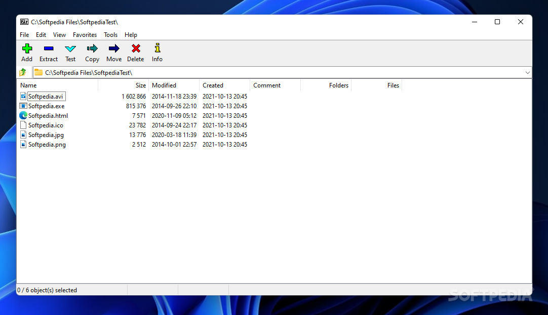Open the Edit menu
Viewport: 548px width, 315px height.
41,35
